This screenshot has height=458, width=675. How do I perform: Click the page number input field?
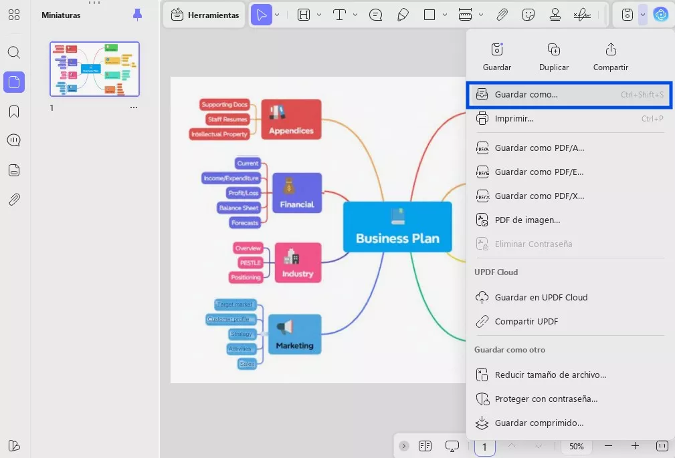point(485,447)
